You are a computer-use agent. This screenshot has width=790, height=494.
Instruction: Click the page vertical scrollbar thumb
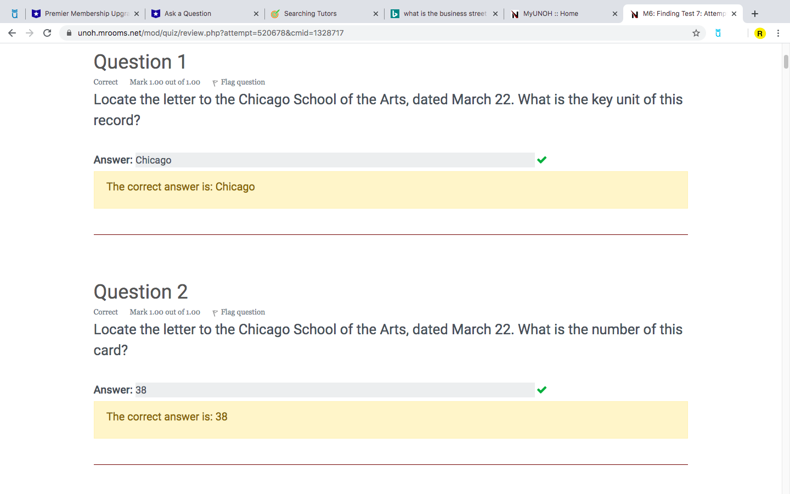786,61
